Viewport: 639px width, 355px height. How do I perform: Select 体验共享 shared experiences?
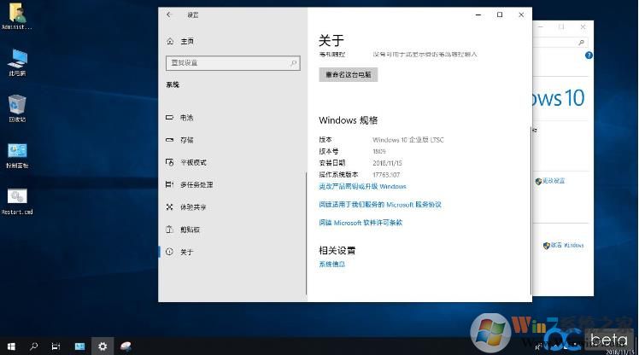192,207
